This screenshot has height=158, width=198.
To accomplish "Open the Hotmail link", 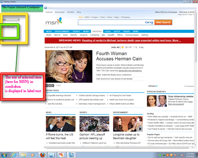I will point(49,12).
